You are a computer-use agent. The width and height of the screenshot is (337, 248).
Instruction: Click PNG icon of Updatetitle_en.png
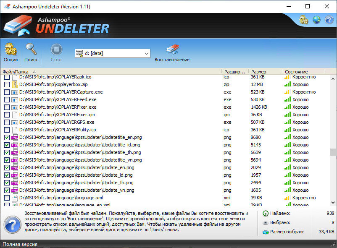pyautogui.click(x=15, y=137)
